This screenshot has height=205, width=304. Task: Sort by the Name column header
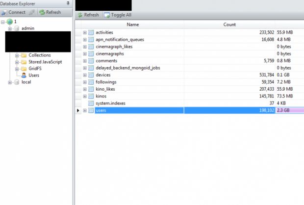[132, 25]
